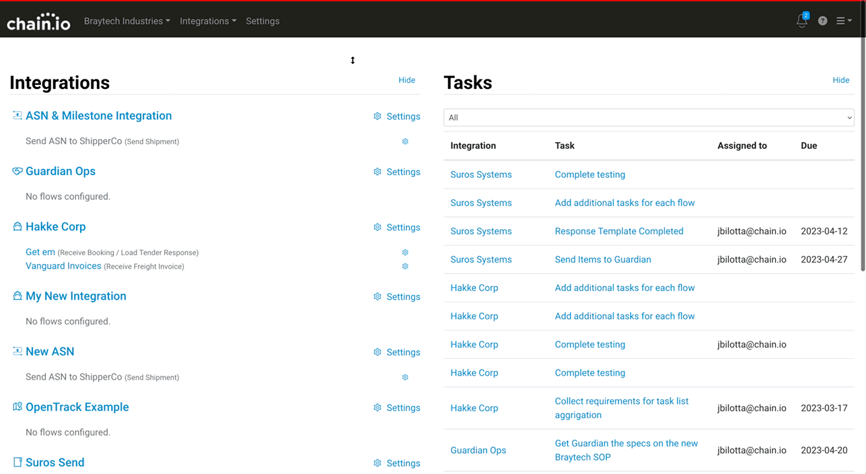Click gear icon beside Hakke Corp Settings
The width and height of the screenshot is (866, 474).
click(377, 228)
